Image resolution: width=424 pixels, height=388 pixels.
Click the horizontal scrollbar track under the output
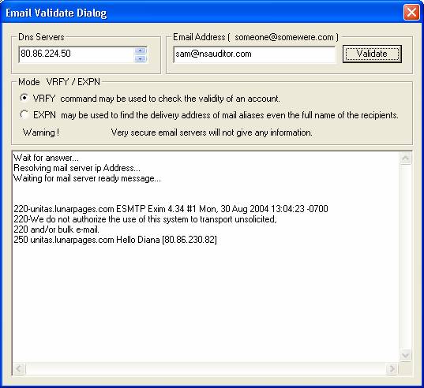pyautogui.click(x=205, y=368)
